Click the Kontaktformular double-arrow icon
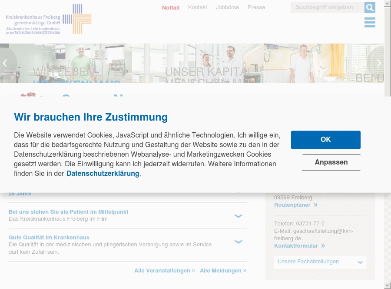Screen dimensions: 391x289 323,245
